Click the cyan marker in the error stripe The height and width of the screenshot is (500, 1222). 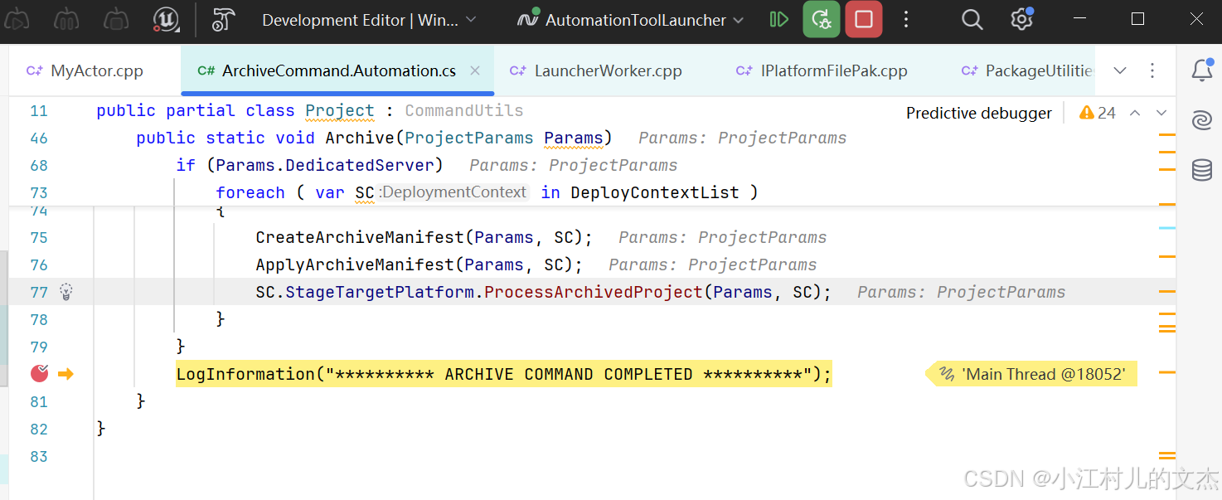click(x=1167, y=227)
